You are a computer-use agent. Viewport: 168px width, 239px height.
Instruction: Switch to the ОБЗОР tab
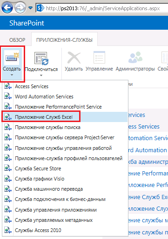point(17,40)
